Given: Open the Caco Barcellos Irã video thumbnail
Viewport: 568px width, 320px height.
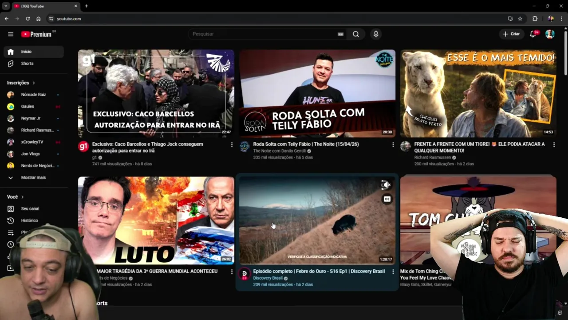Looking at the screenshot, I should click(156, 93).
